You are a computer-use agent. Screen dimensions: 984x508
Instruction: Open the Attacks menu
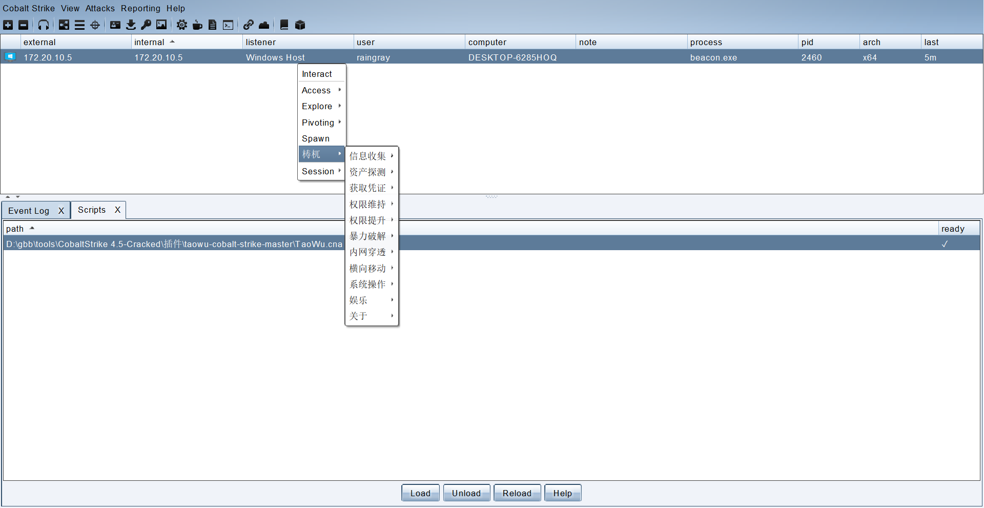[100, 8]
